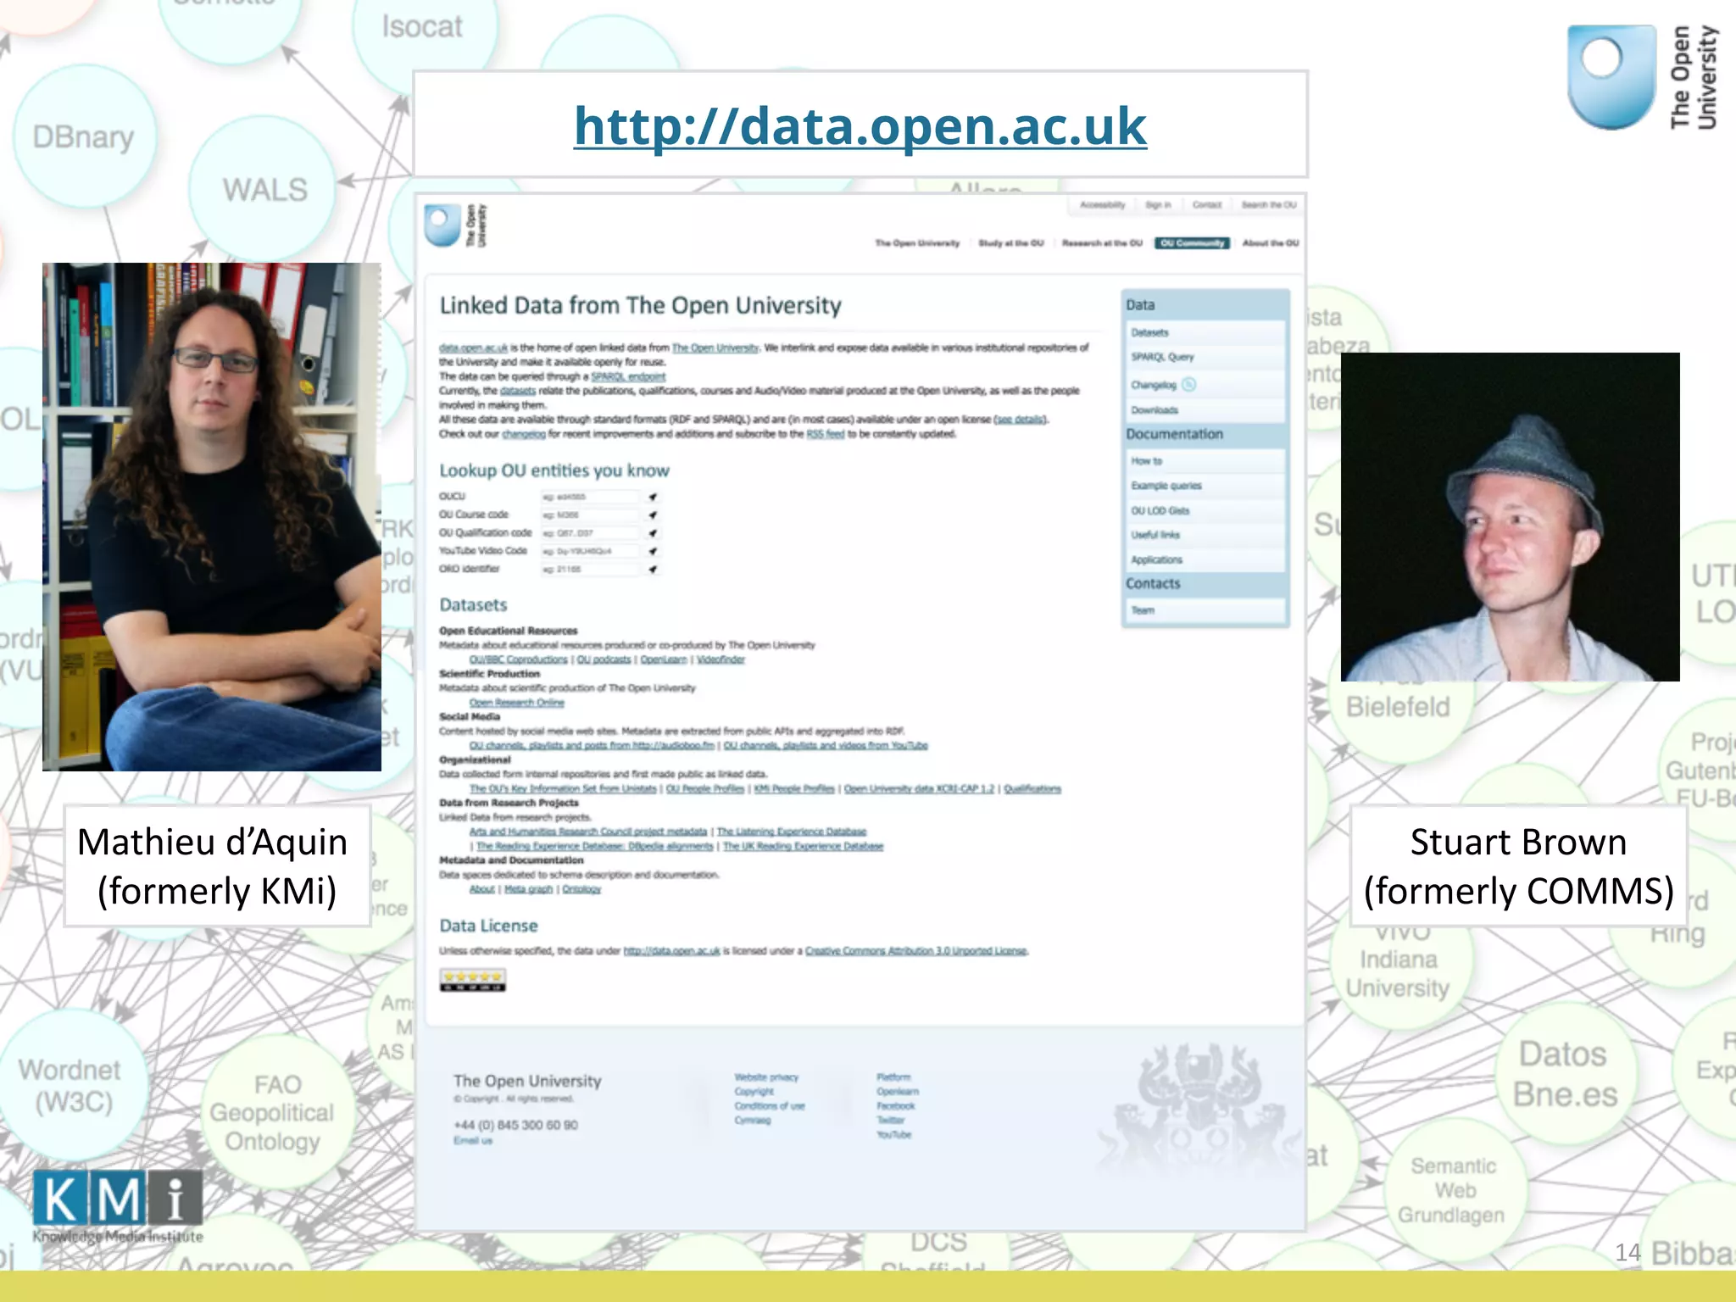The height and width of the screenshot is (1302, 1736).
Task: Select About the OU nav item
Action: 1270,243
